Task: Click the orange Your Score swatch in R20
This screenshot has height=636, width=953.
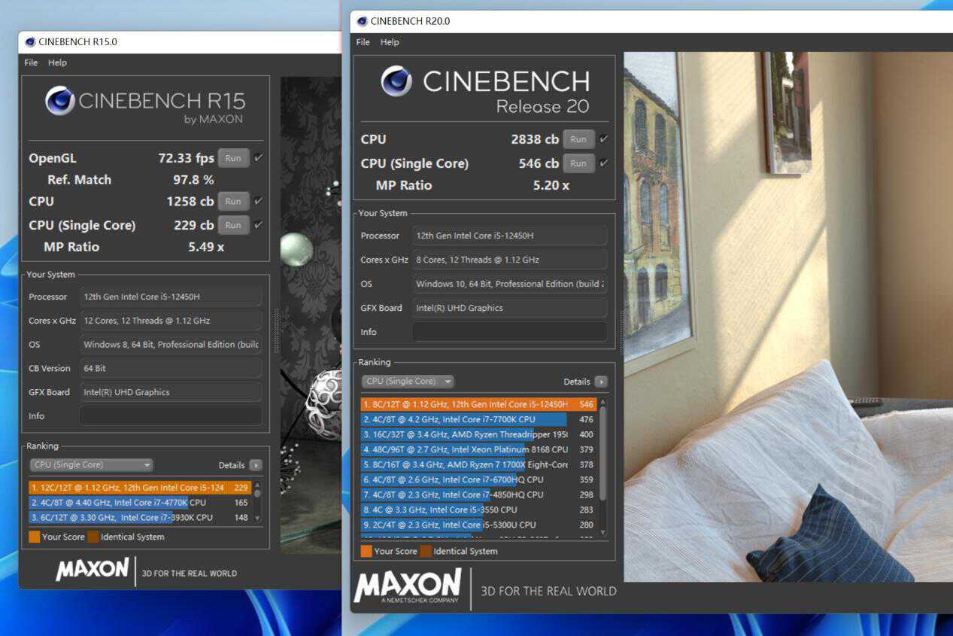Action: coord(366,551)
